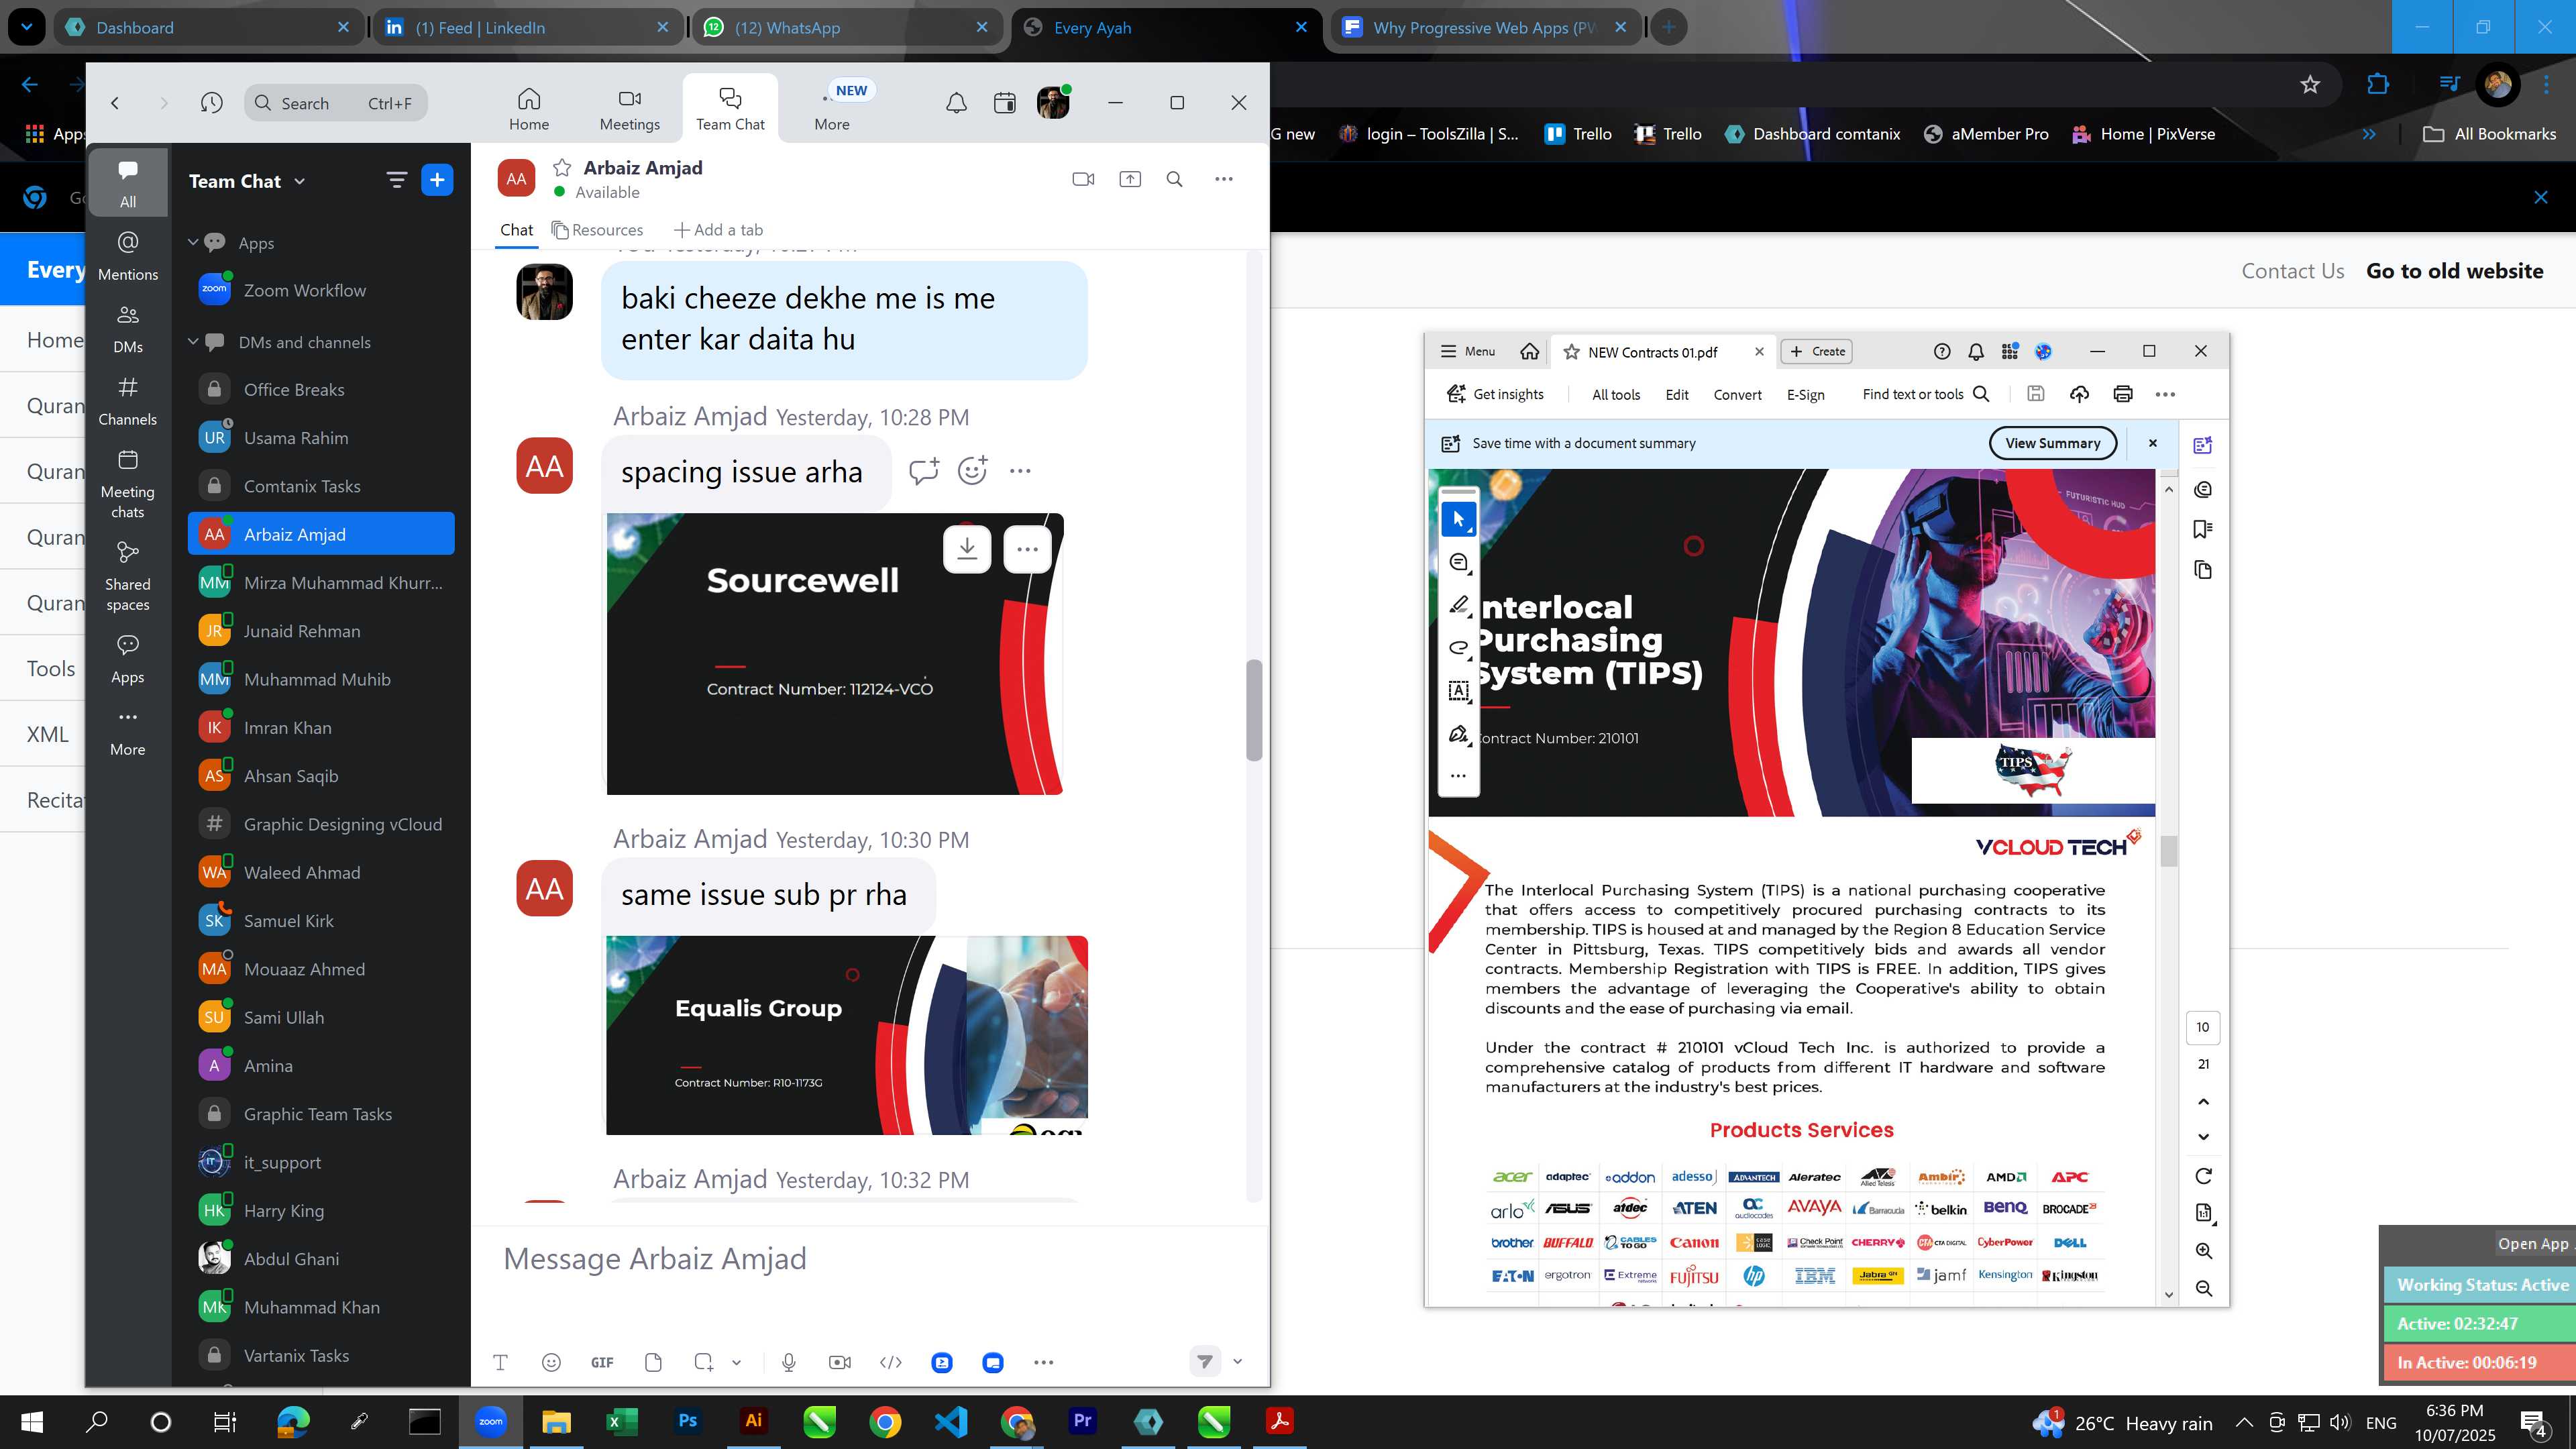Click View Summary button in Acrobat
Screen dimensions: 2576x1449
pyautogui.click(x=2052, y=443)
